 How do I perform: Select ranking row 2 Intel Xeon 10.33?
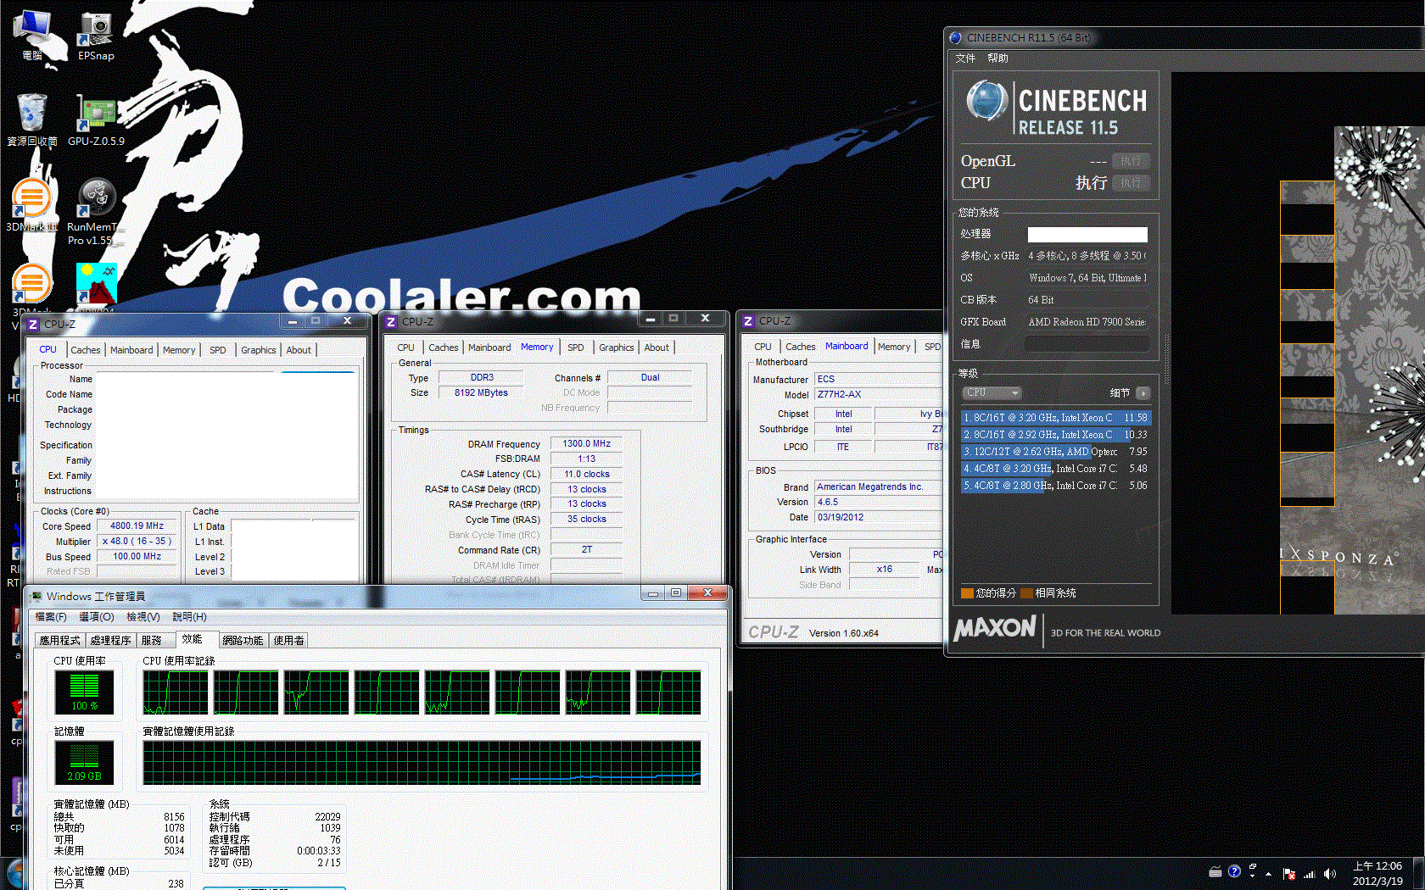(x=1055, y=435)
